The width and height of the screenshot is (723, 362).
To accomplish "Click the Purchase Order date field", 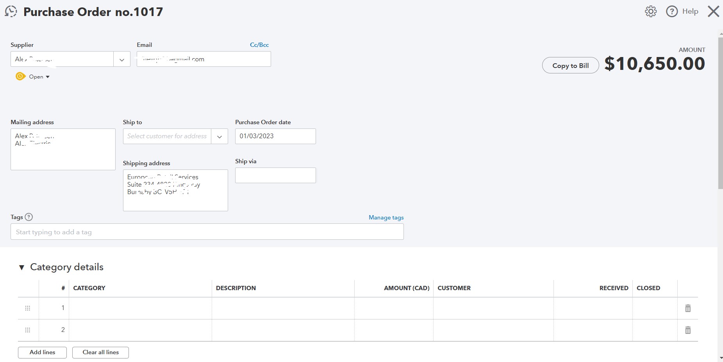I will pos(275,136).
